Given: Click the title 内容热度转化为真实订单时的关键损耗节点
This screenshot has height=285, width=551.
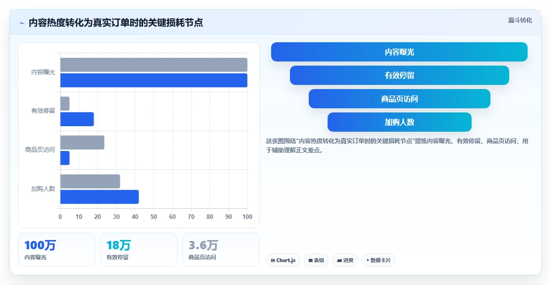Looking at the screenshot, I should (116, 22).
